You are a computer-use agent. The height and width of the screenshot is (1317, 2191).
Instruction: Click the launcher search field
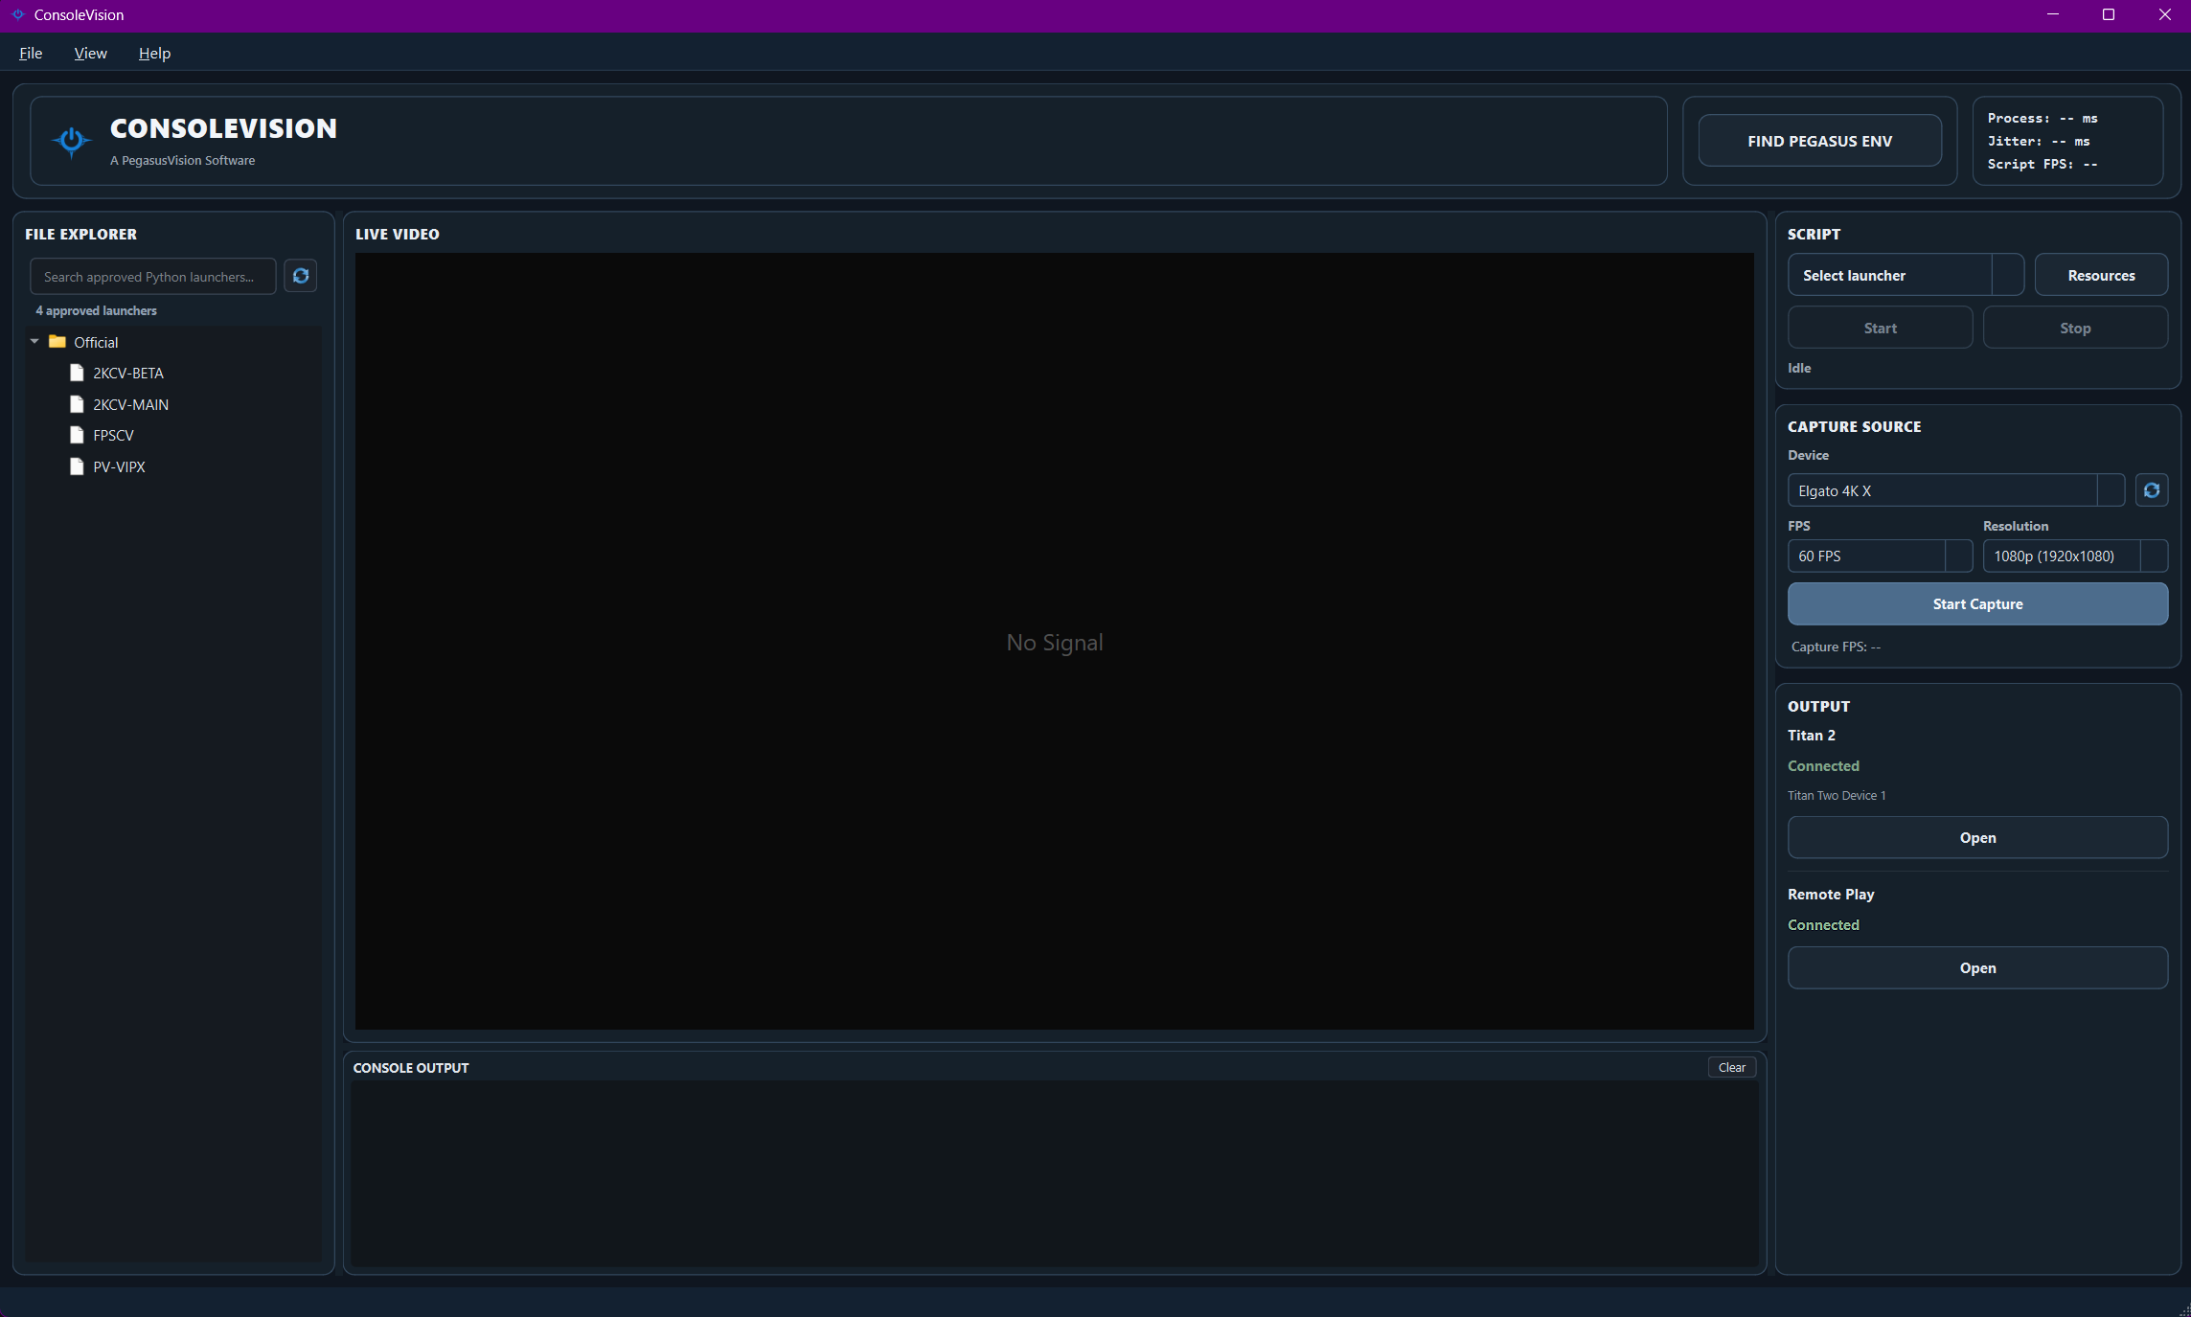click(x=152, y=276)
